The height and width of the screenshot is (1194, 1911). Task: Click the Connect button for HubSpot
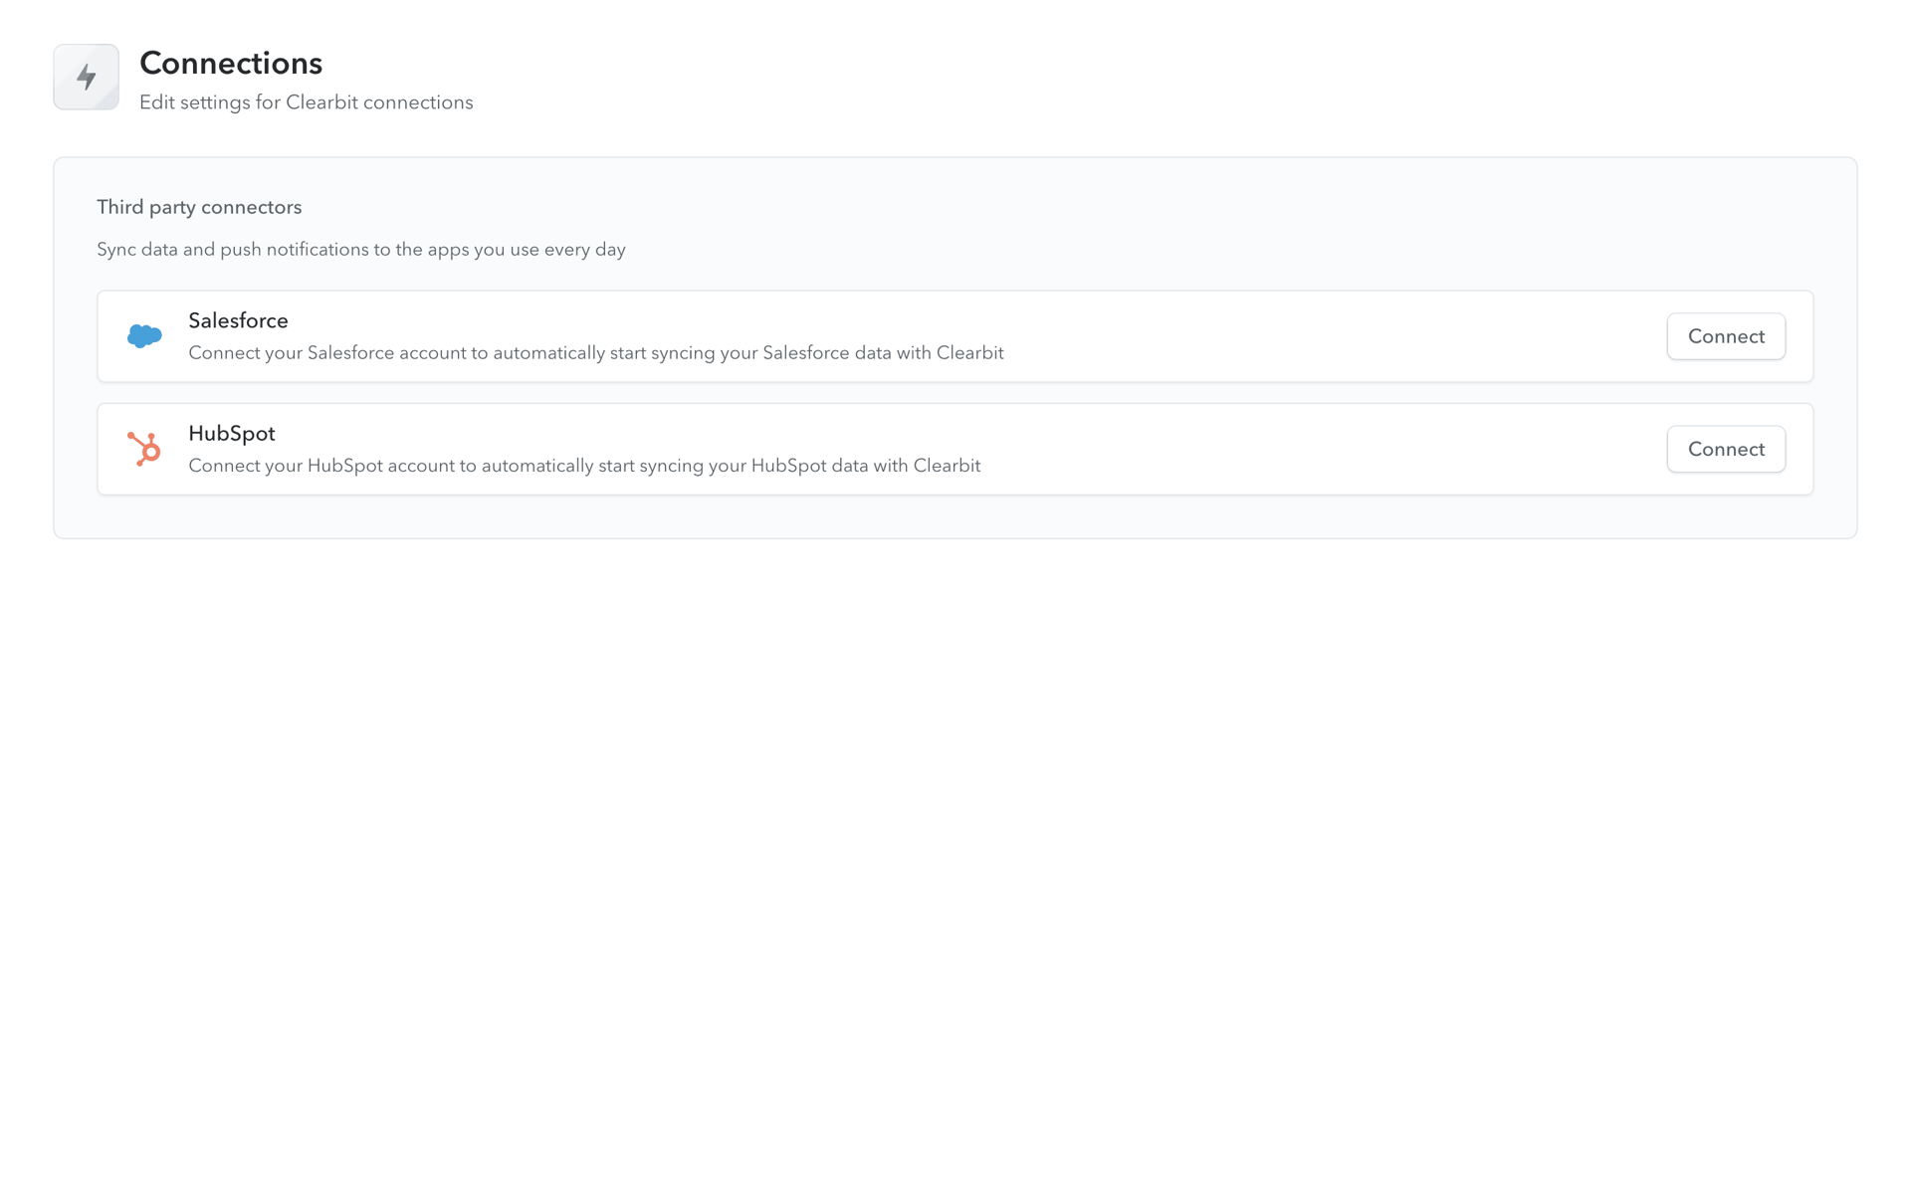click(1726, 449)
